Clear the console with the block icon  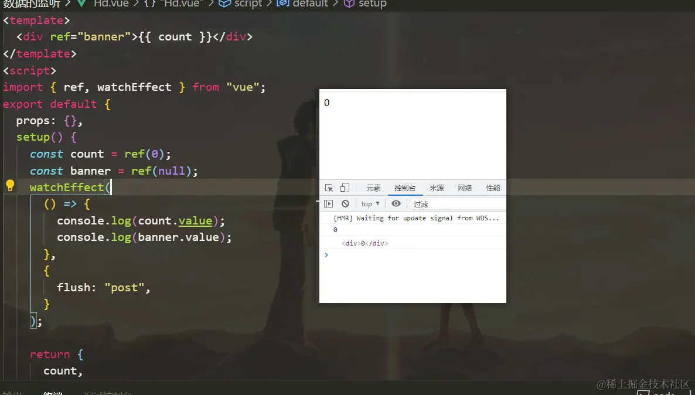[x=345, y=204]
